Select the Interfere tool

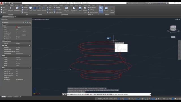(57, 8)
